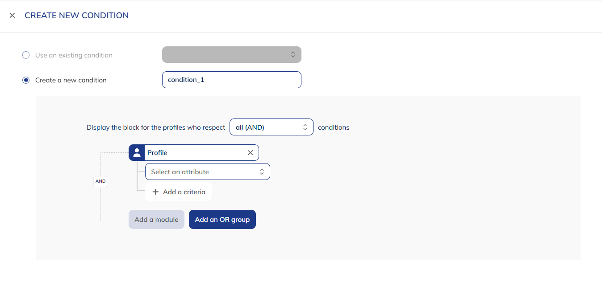Close the Create New Condition dialog
Viewport: 602px width, 282px height.
[12, 15]
